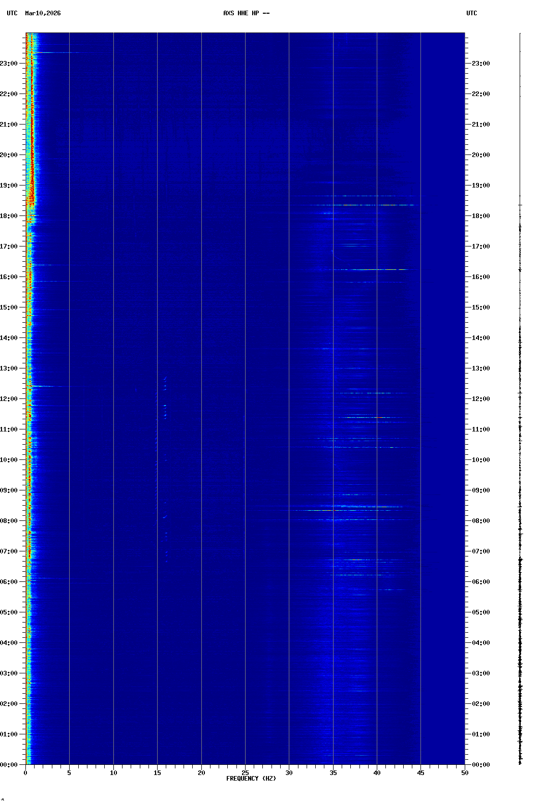Select the 18:00 marker on right time axis

point(480,216)
